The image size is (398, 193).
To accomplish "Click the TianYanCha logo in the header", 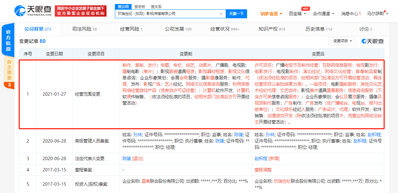I will click(33, 11).
